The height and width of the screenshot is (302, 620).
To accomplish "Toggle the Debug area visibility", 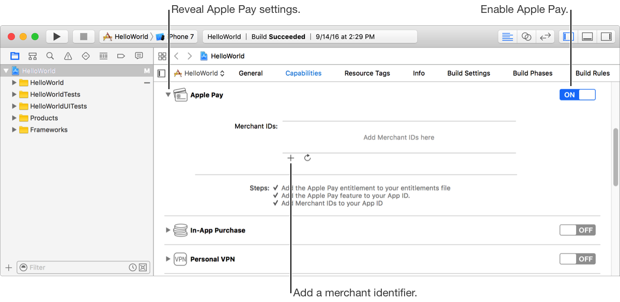I will (587, 37).
